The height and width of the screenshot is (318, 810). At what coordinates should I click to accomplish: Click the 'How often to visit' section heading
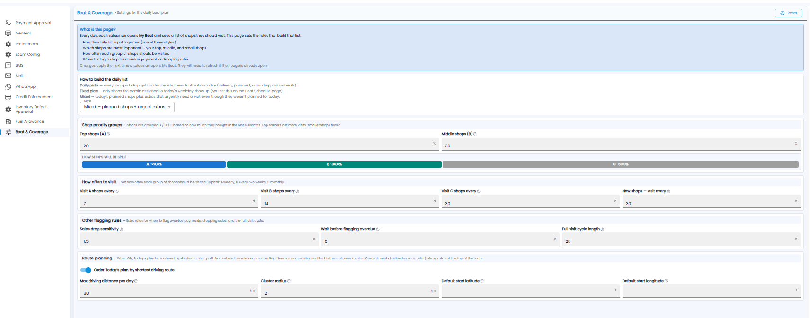click(99, 182)
